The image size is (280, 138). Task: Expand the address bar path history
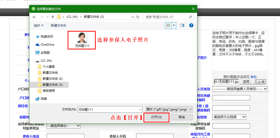click(132, 17)
